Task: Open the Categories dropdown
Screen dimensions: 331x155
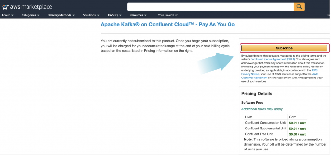Action: click(x=31, y=15)
